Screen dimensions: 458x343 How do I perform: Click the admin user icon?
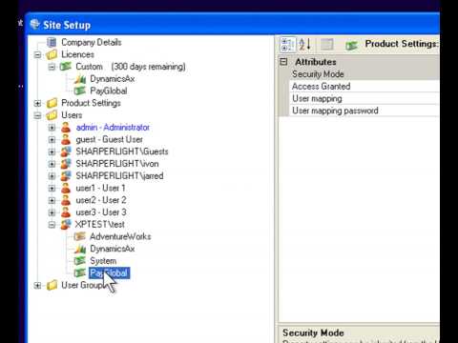coord(66,128)
